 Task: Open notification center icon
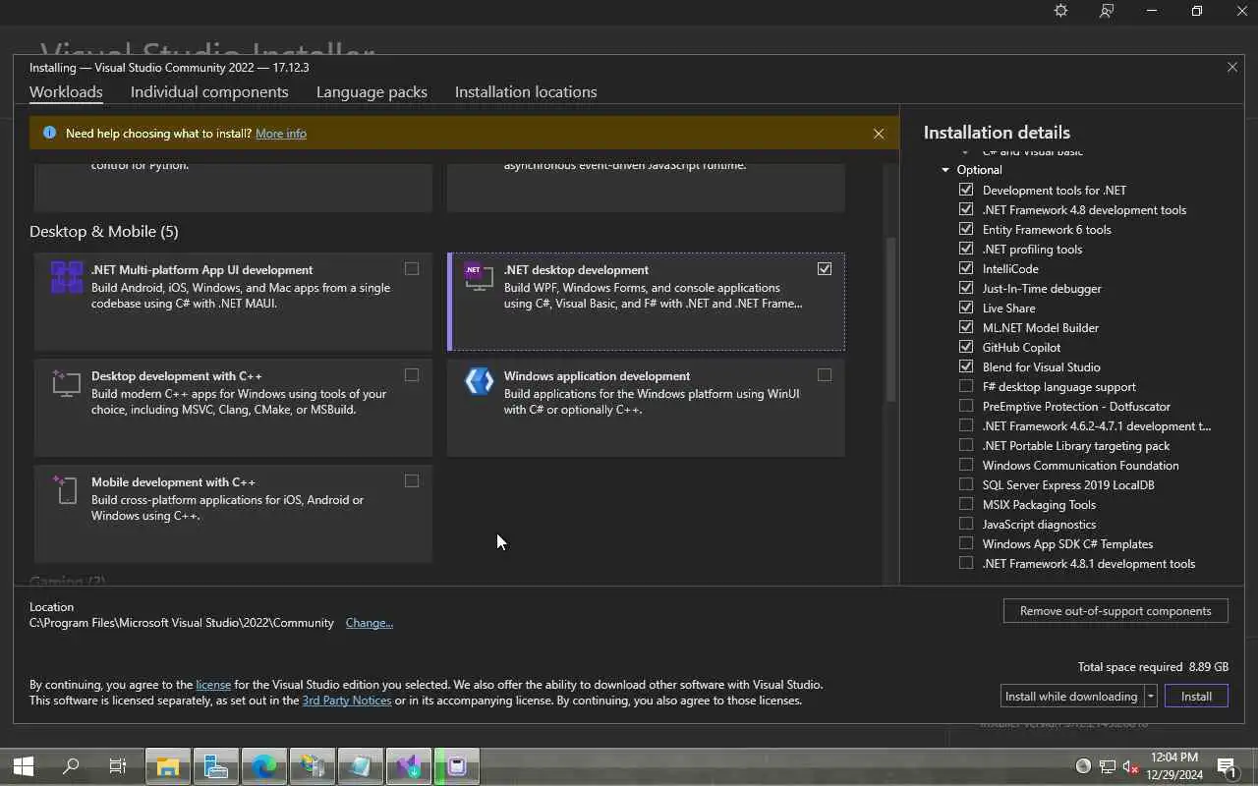(1227, 766)
